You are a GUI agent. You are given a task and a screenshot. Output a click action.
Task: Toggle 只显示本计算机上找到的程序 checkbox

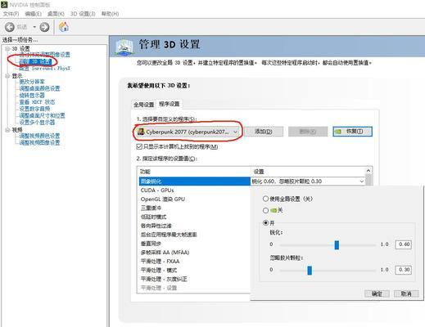pyautogui.click(x=139, y=147)
